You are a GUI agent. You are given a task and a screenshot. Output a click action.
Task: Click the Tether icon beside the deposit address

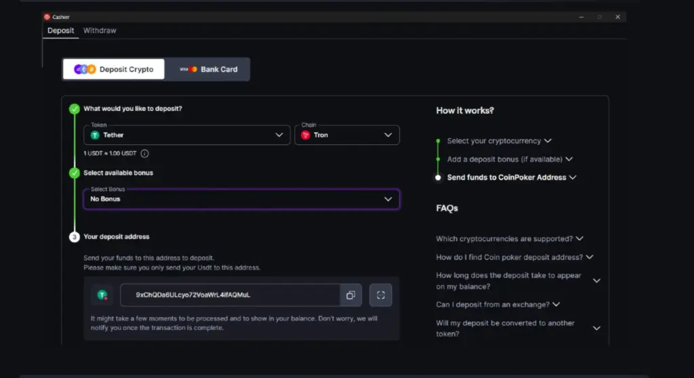(x=102, y=295)
